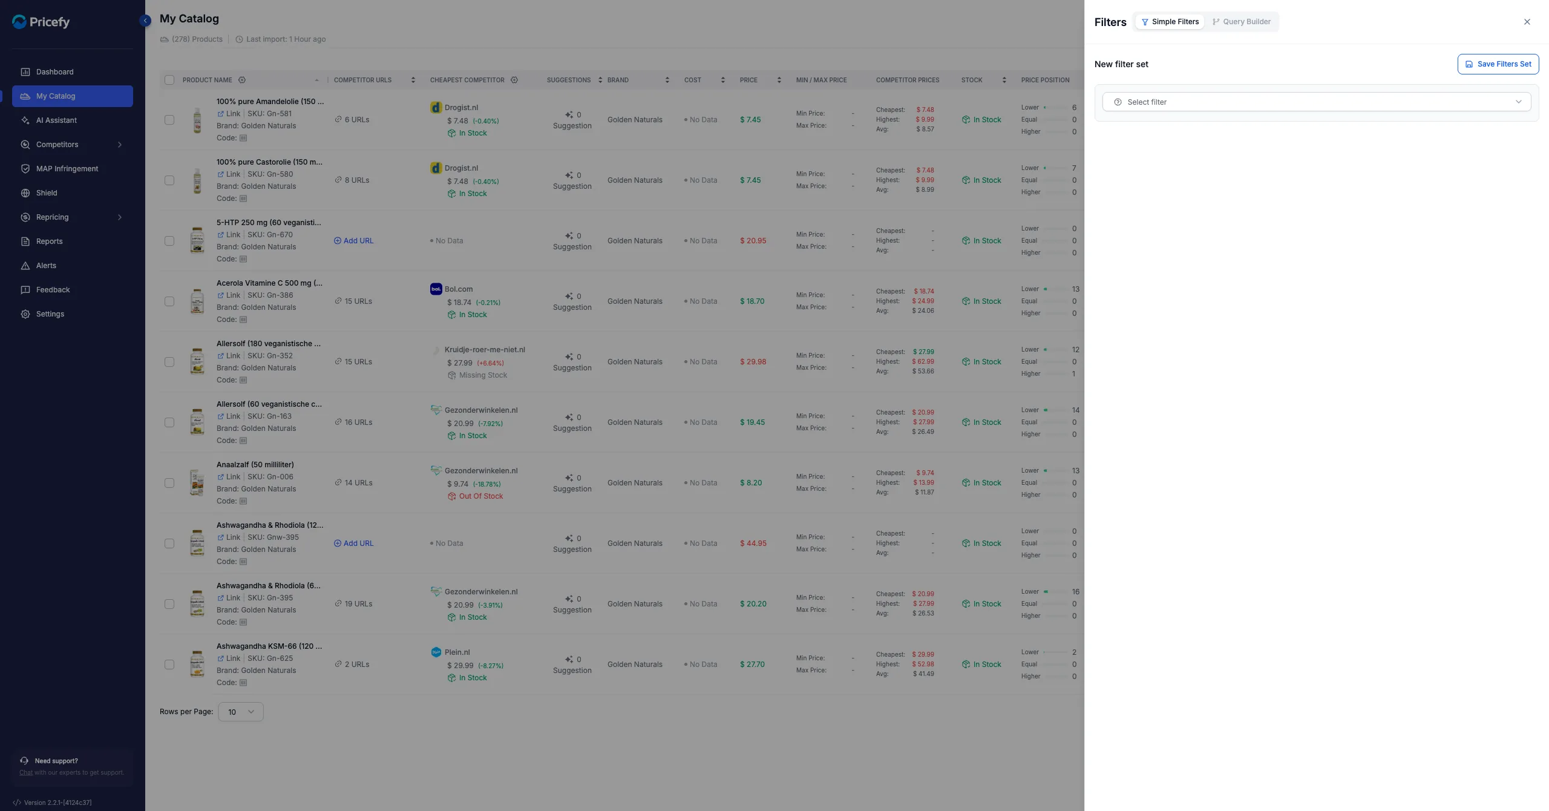Sort by Brand column arrows
This screenshot has height=811, width=1549.
(667, 80)
